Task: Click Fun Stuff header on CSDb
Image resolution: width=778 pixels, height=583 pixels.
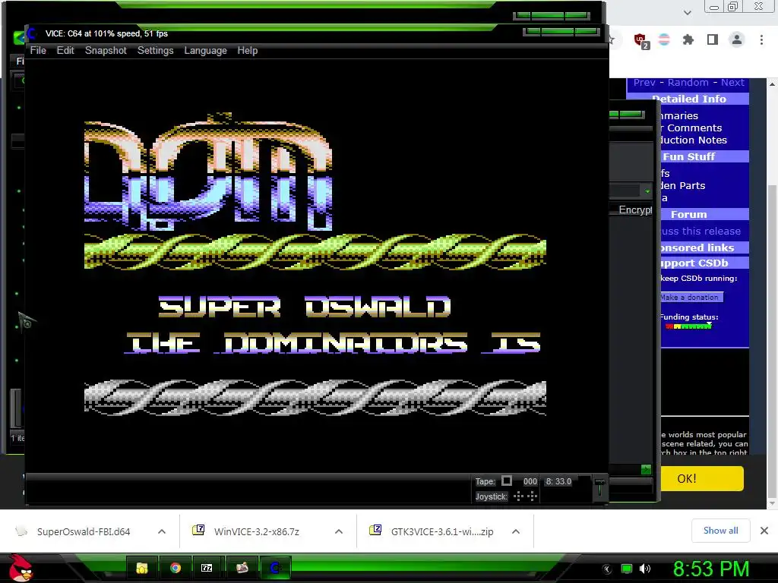Action: coord(704,156)
